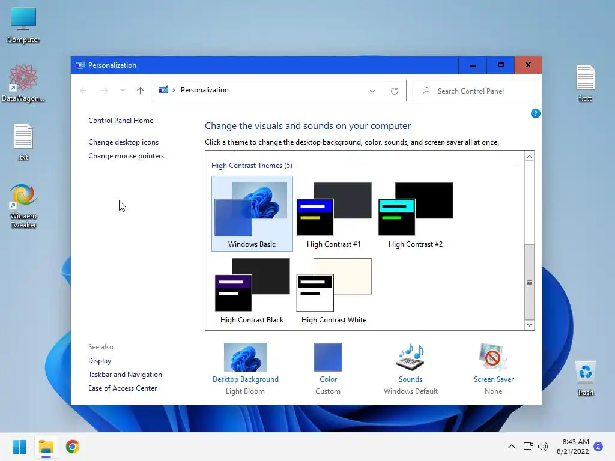
Task: Select the High Contrast #1 theme
Action: (x=334, y=214)
